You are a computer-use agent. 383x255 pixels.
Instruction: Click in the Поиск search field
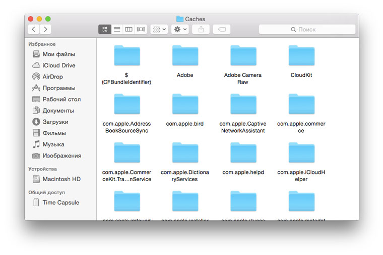(307, 30)
